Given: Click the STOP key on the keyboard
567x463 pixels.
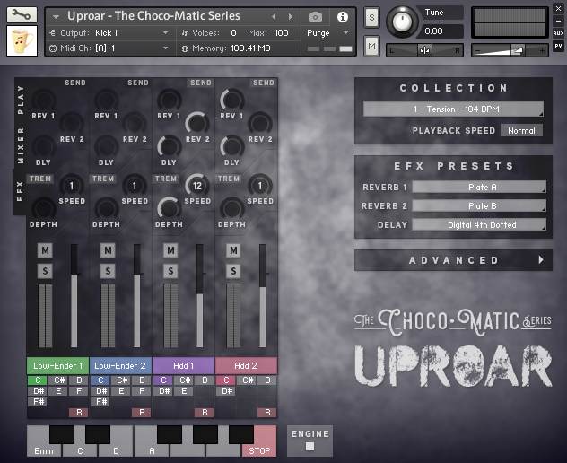Looking at the screenshot, I should coord(259,449).
